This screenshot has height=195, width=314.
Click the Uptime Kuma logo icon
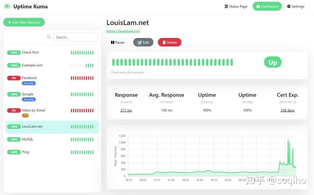coord(7,6)
